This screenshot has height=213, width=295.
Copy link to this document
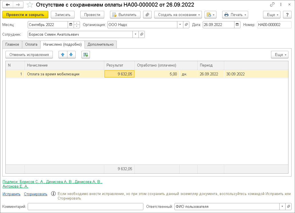click(x=272, y=5)
